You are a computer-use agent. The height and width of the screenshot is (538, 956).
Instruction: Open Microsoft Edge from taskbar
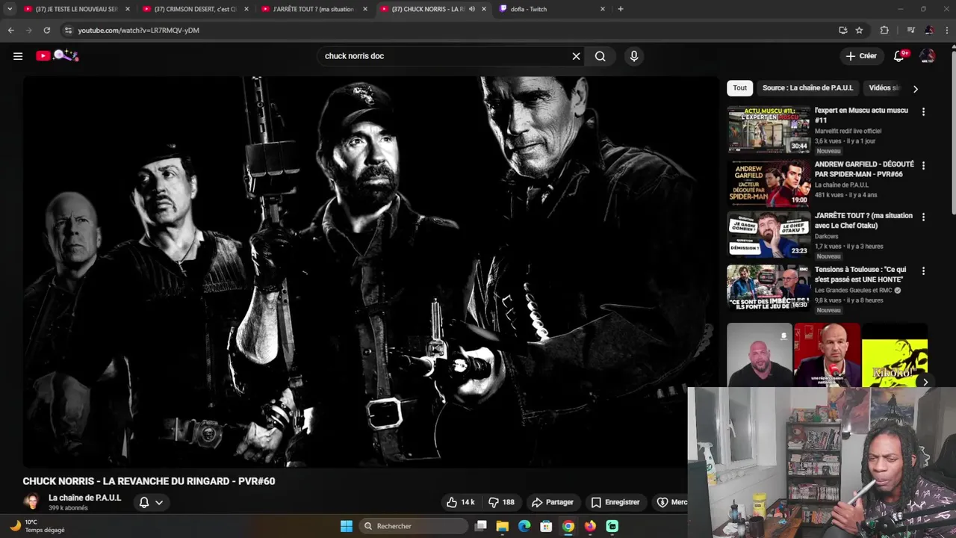[524, 526]
